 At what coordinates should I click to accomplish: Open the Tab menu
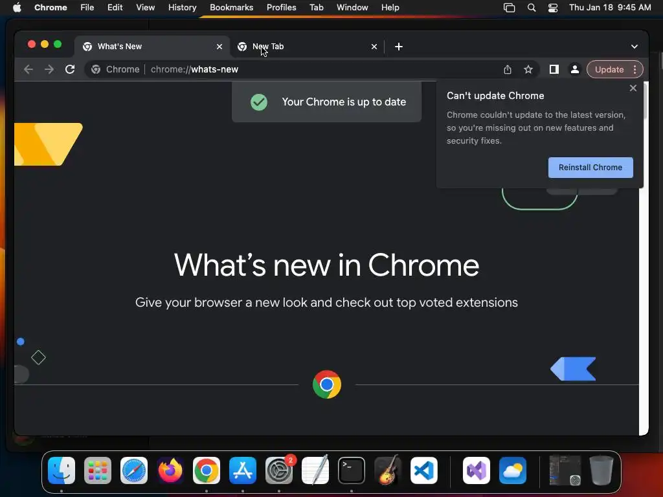[316, 8]
